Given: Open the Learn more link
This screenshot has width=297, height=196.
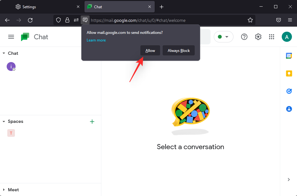Looking at the screenshot, I should point(96,40).
